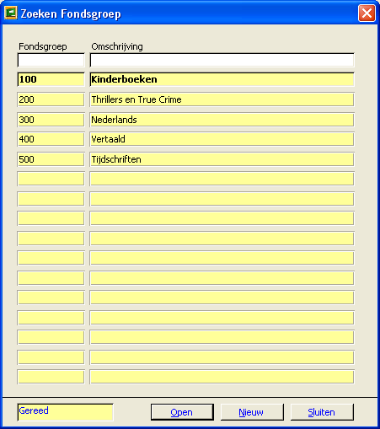Click the Fondsgroep search input field
Screen dimensions: 380x429
[x=51, y=60]
